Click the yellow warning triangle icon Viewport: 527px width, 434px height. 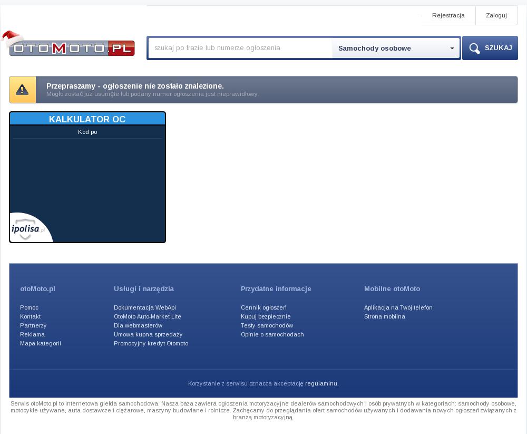click(22, 90)
